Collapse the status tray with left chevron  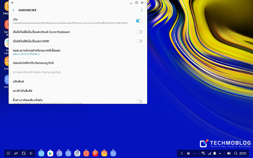(182, 153)
